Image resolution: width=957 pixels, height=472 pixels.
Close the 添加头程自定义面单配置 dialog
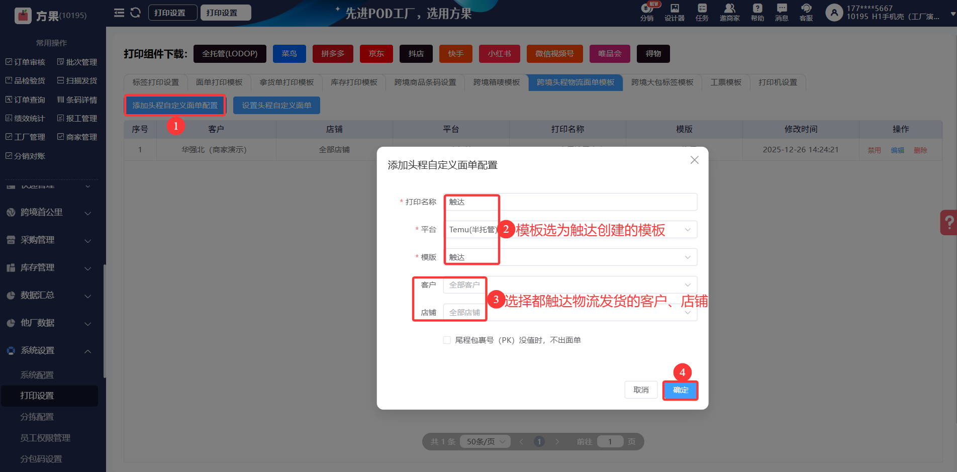pos(694,160)
